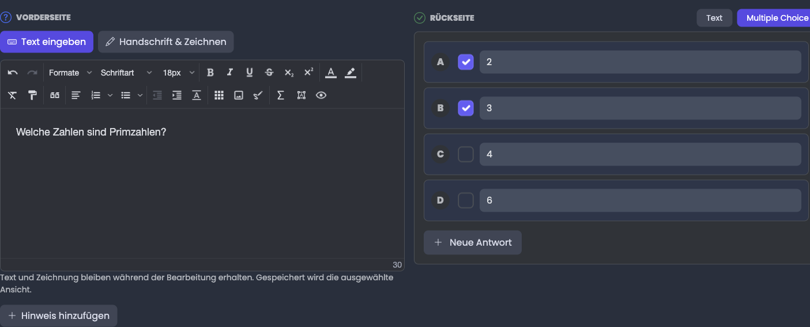Click answer B input containing 3
810x327 pixels.
[x=641, y=108]
